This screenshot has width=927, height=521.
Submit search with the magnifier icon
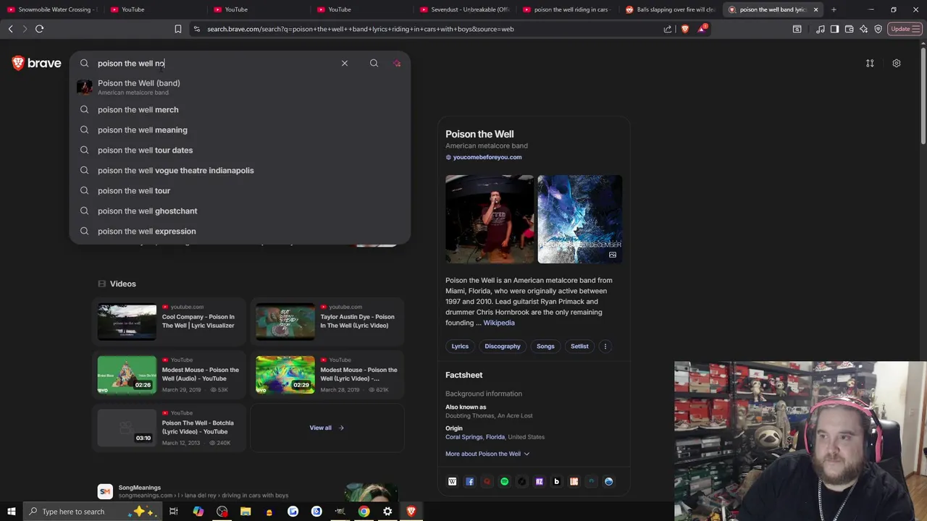374,63
